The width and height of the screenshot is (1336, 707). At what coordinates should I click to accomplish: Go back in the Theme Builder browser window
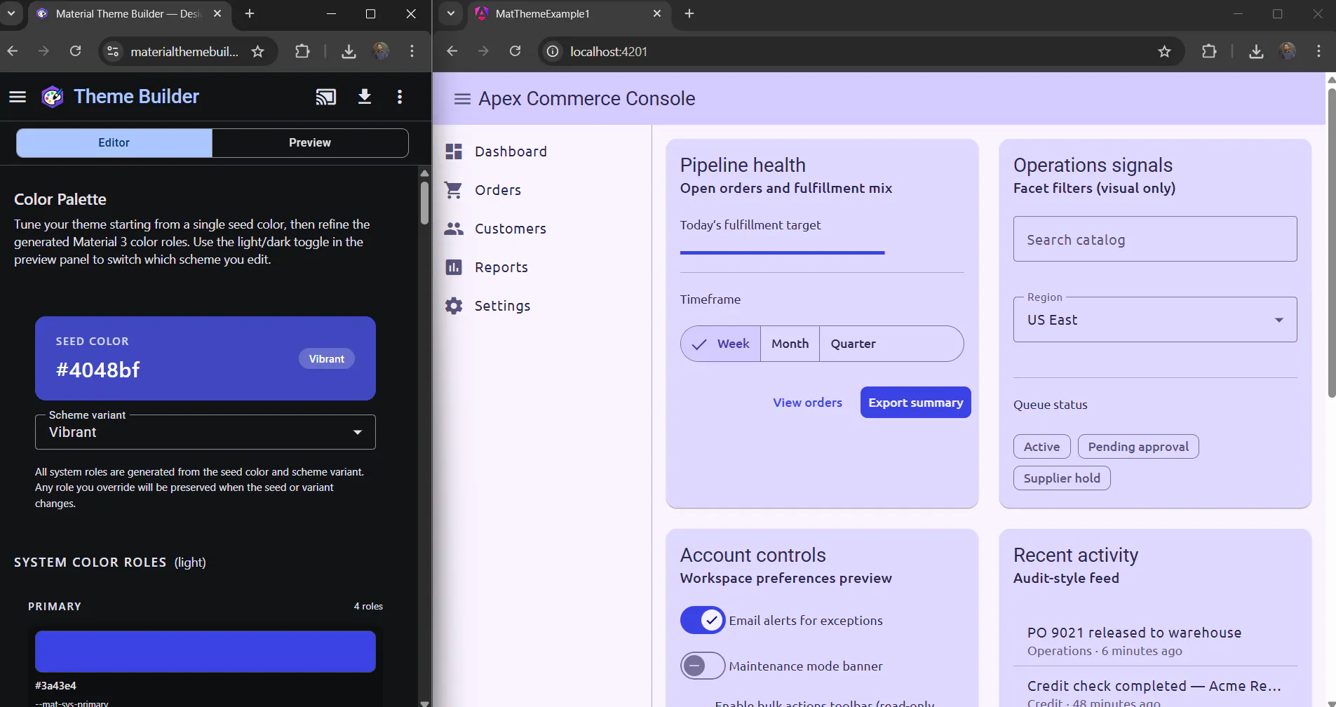pyautogui.click(x=13, y=51)
